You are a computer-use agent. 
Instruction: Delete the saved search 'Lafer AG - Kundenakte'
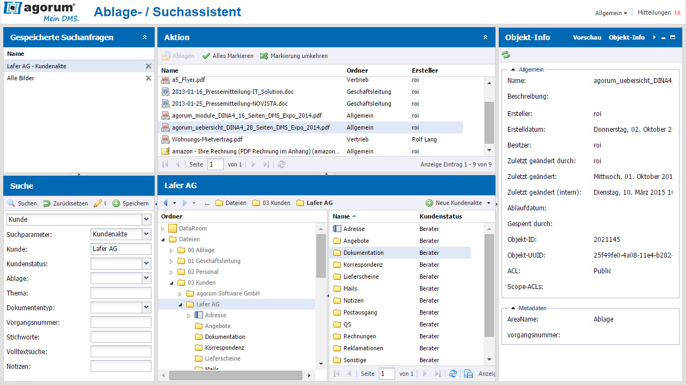(148, 66)
